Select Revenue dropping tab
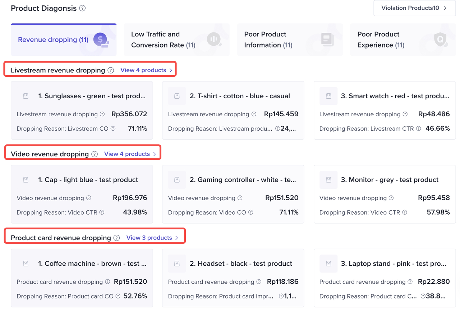460x319 pixels. pos(64,40)
